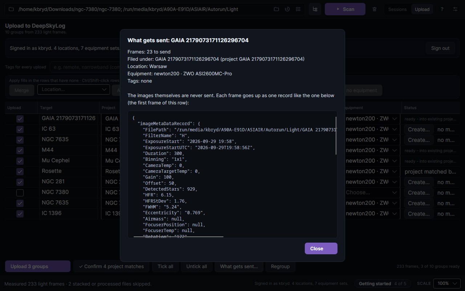
Task: Toggle upload checkbox for Rosette row
Action: [20, 172]
